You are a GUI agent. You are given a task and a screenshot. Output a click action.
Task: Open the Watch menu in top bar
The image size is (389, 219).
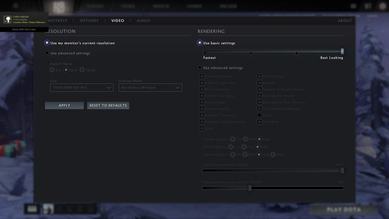point(161,6)
